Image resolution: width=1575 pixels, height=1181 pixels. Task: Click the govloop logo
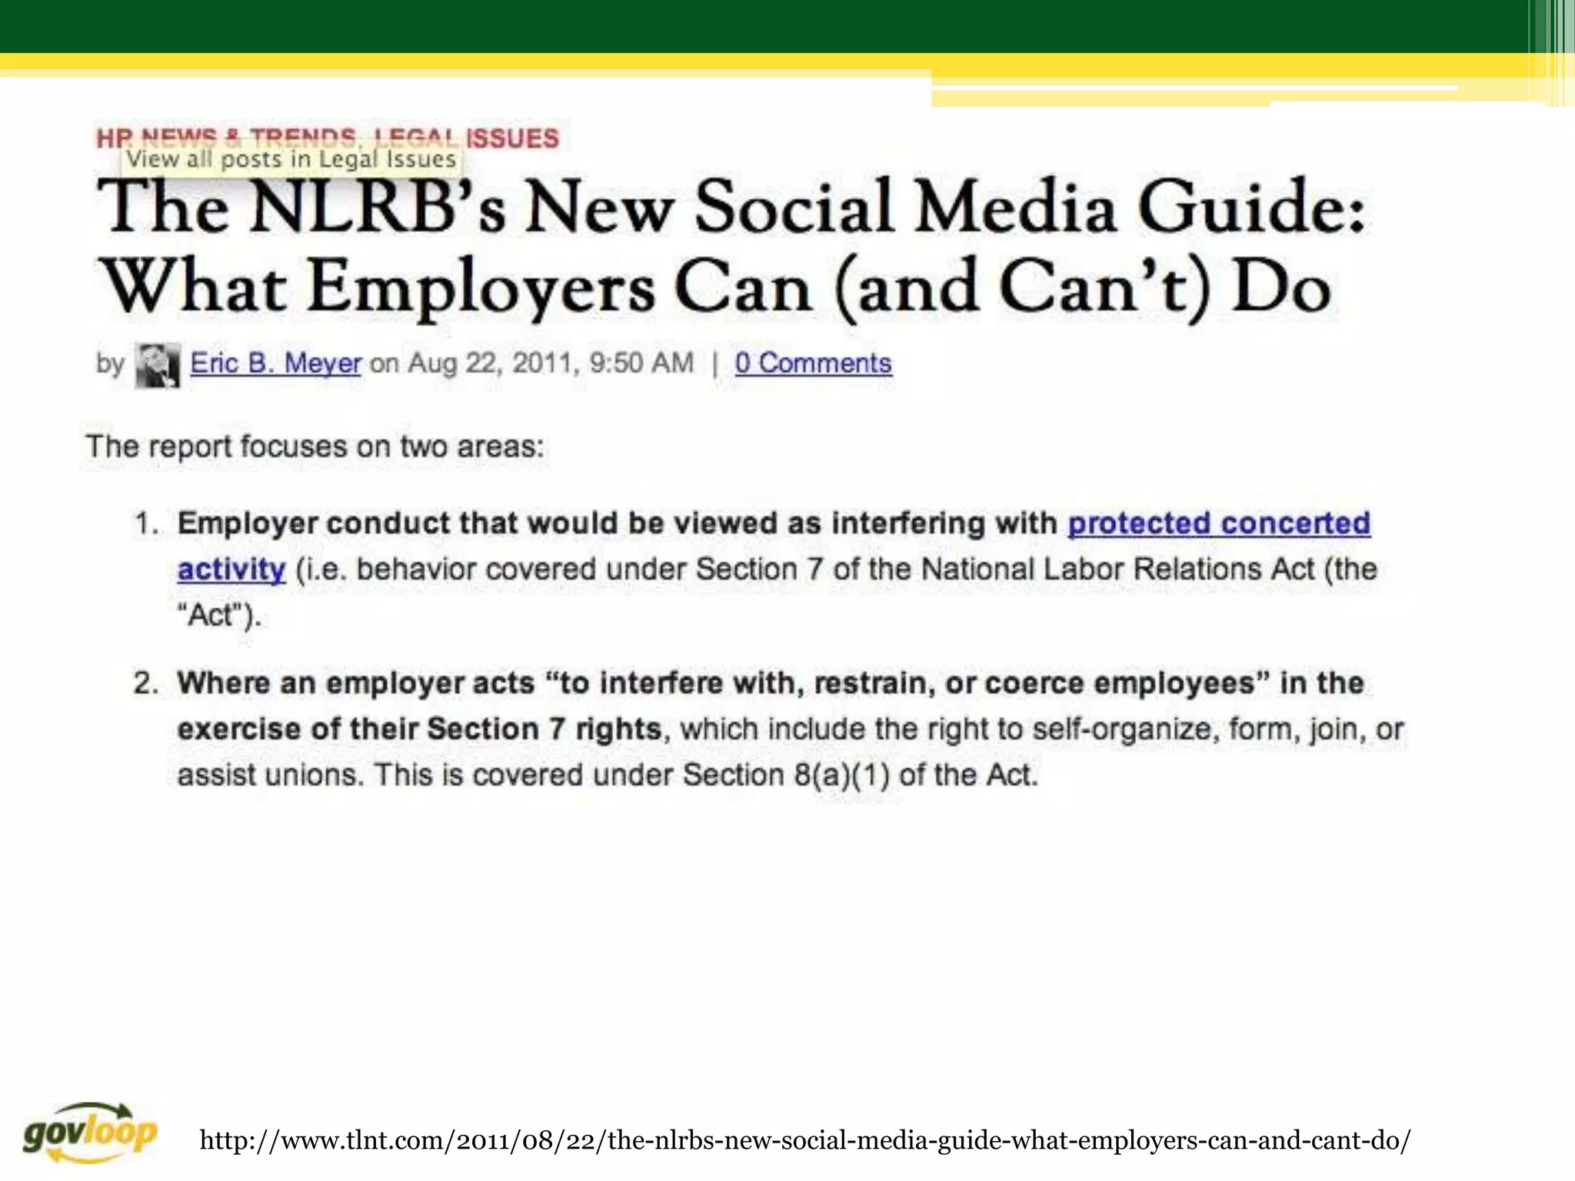[x=89, y=1133]
